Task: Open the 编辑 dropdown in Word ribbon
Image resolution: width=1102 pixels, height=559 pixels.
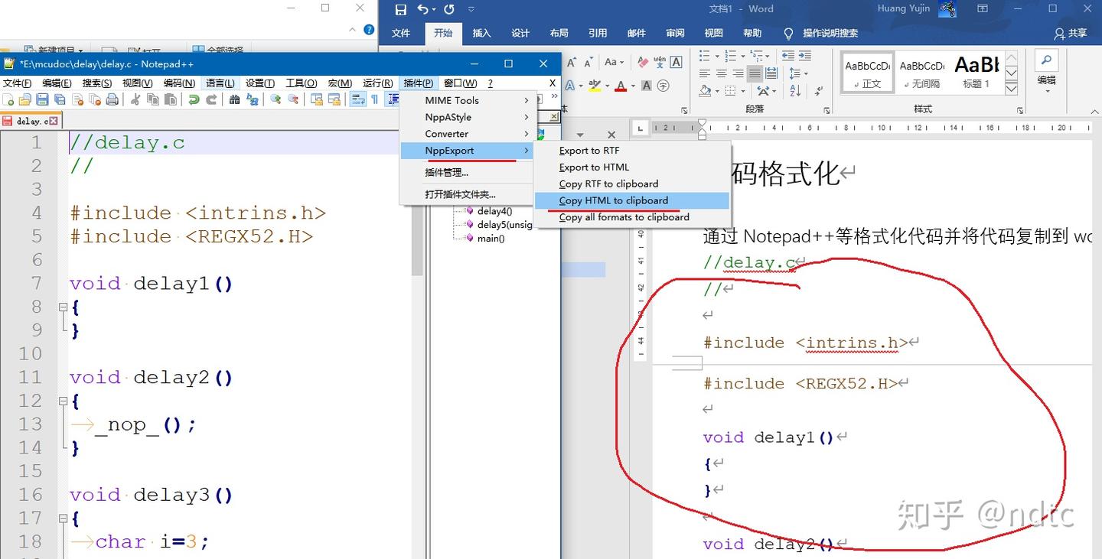Action: pos(1046,72)
